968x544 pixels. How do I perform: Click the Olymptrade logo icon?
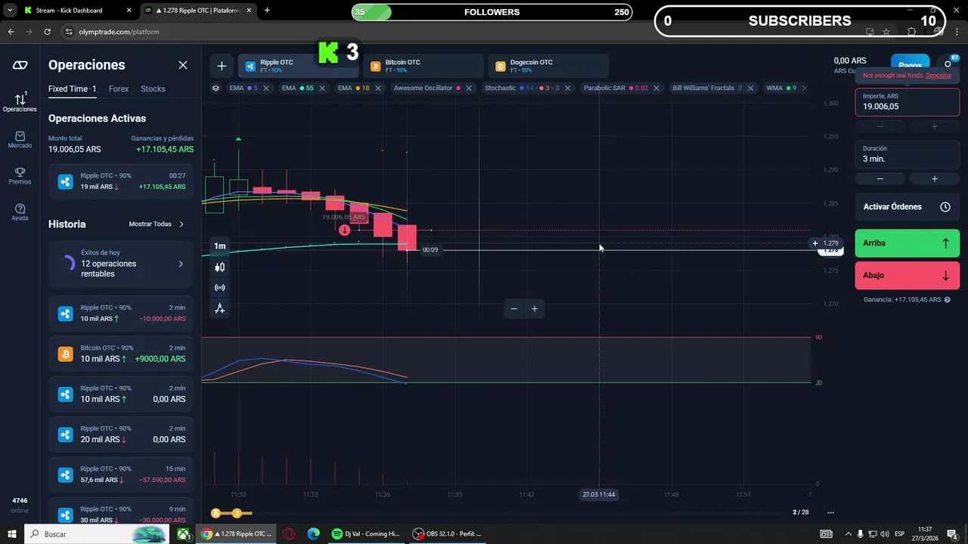coord(20,65)
